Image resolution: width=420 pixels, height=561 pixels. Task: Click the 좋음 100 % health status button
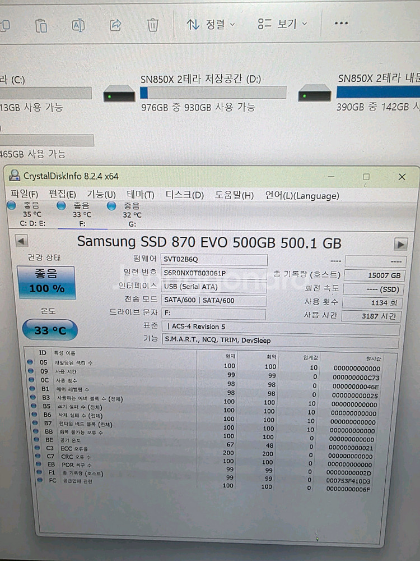coord(46,282)
